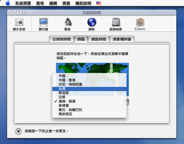Click the 按鎖頭一下防止進一步更改 lock text
The image size is (184, 144).
coord(47,131)
